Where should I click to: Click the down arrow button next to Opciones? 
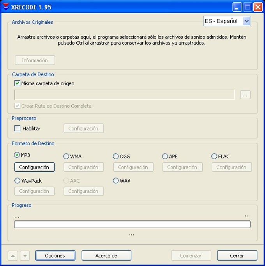click(25, 255)
